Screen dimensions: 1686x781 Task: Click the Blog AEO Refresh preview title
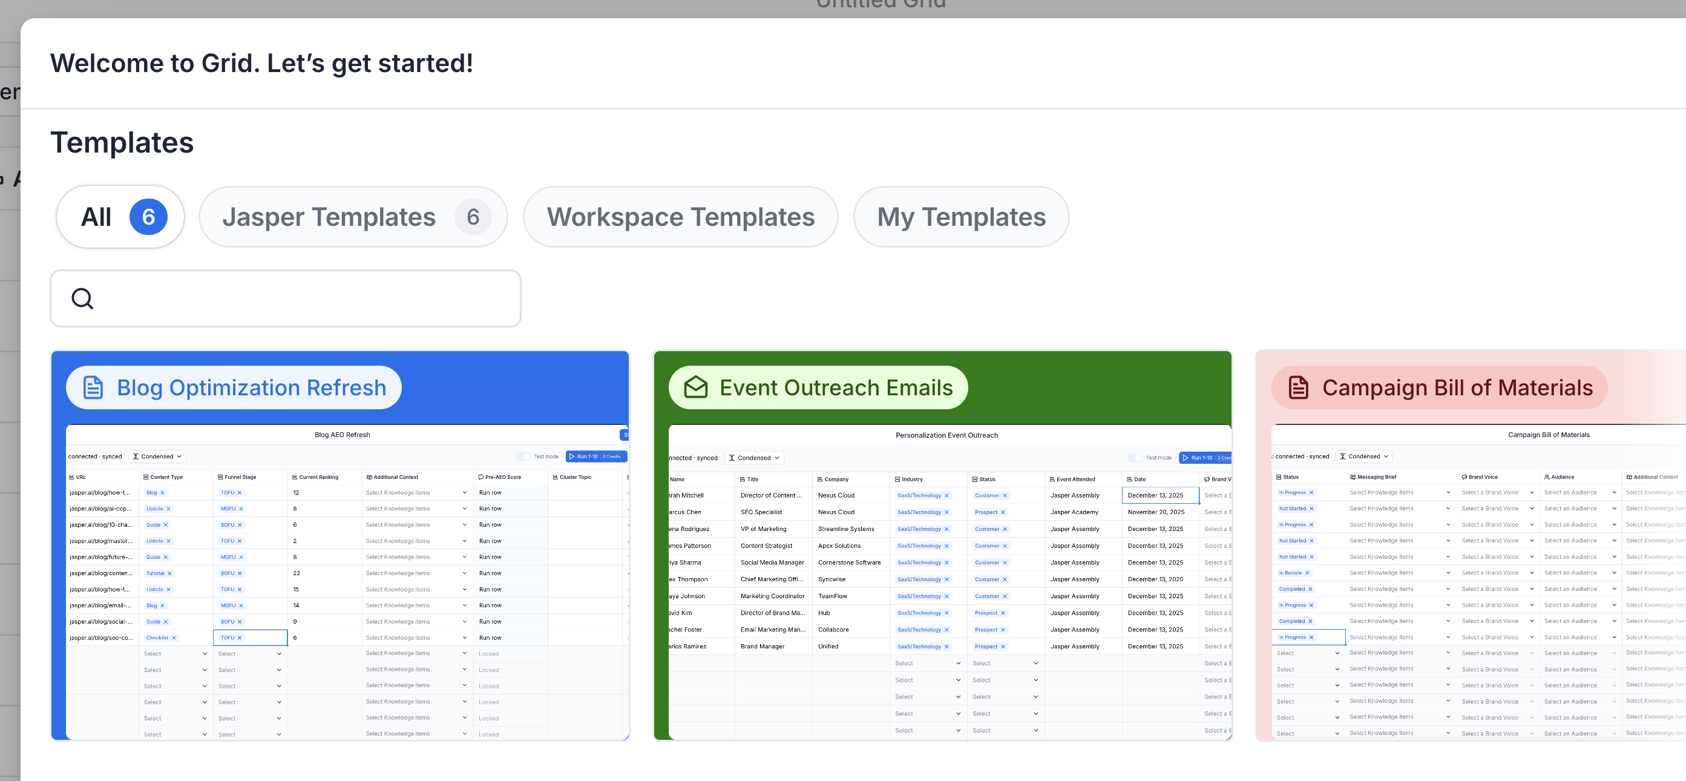(x=343, y=435)
